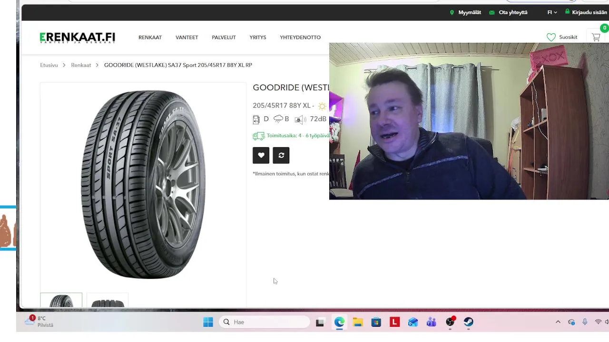Click the delivery truck icon
Image resolution: width=609 pixels, height=342 pixels.
(258, 136)
